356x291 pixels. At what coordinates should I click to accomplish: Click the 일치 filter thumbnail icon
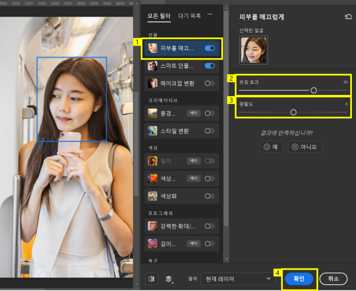click(152, 161)
